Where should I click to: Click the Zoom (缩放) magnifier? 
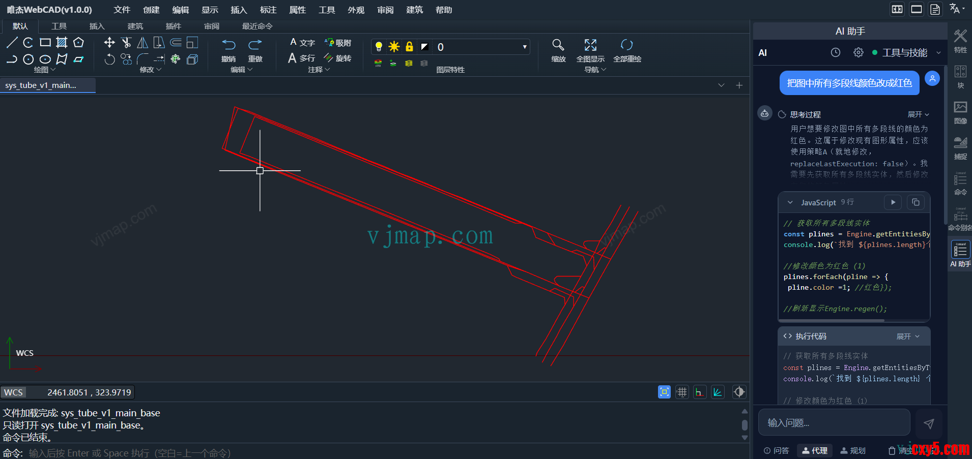click(558, 45)
